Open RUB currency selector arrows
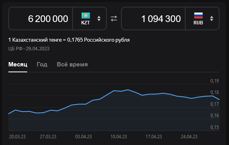 click(x=212, y=18)
